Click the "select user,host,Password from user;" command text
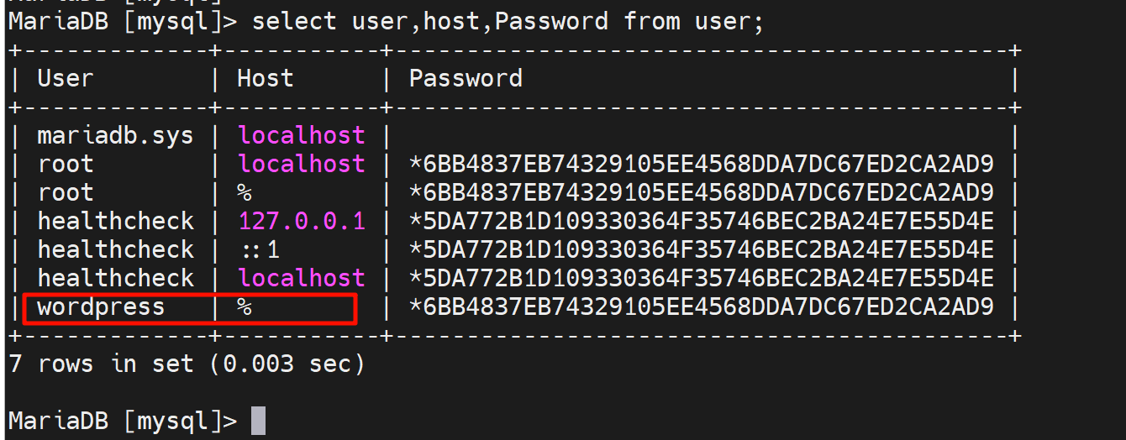 (508, 21)
